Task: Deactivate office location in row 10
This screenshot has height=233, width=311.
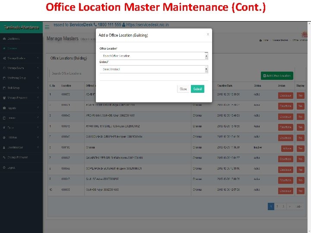Action: click(286, 191)
